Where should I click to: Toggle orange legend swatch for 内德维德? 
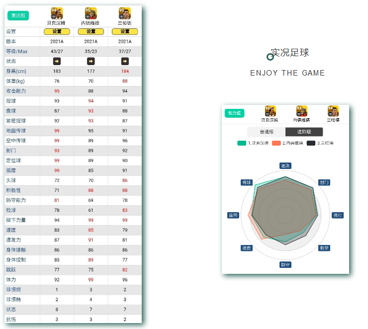pyautogui.click(x=276, y=143)
